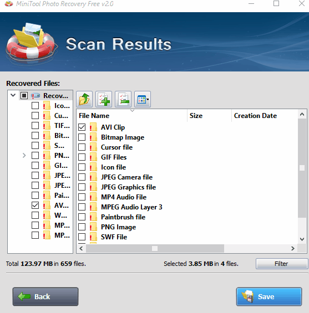Select the S... item in tree
This screenshot has width=309, height=313.
coord(59,146)
